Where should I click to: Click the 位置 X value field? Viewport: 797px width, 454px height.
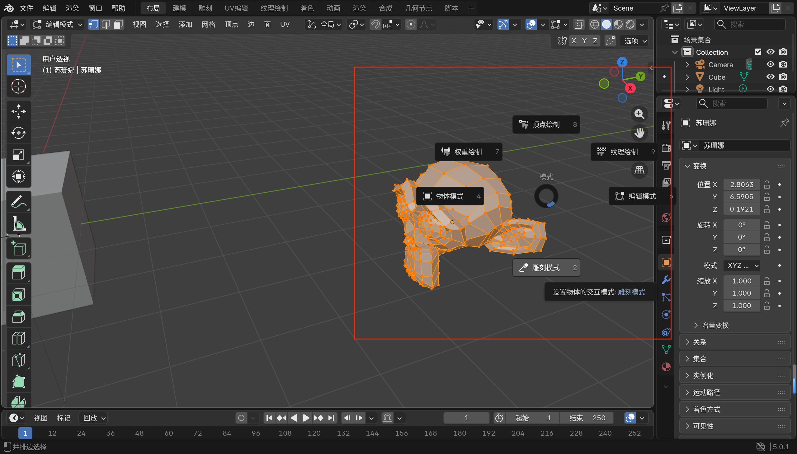click(x=742, y=185)
